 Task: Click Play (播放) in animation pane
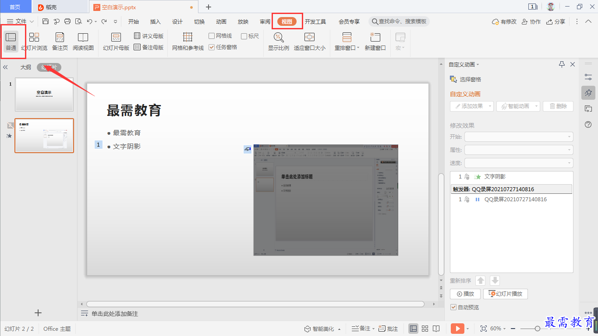tap(465, 294)
